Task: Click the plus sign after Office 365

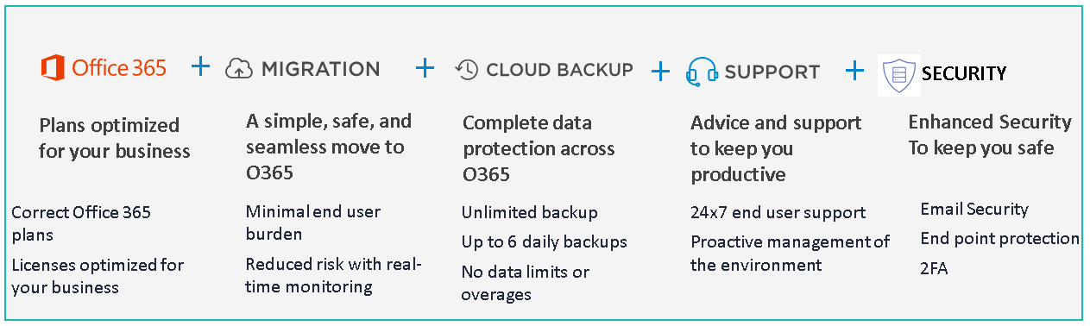Action: (200, 66)
